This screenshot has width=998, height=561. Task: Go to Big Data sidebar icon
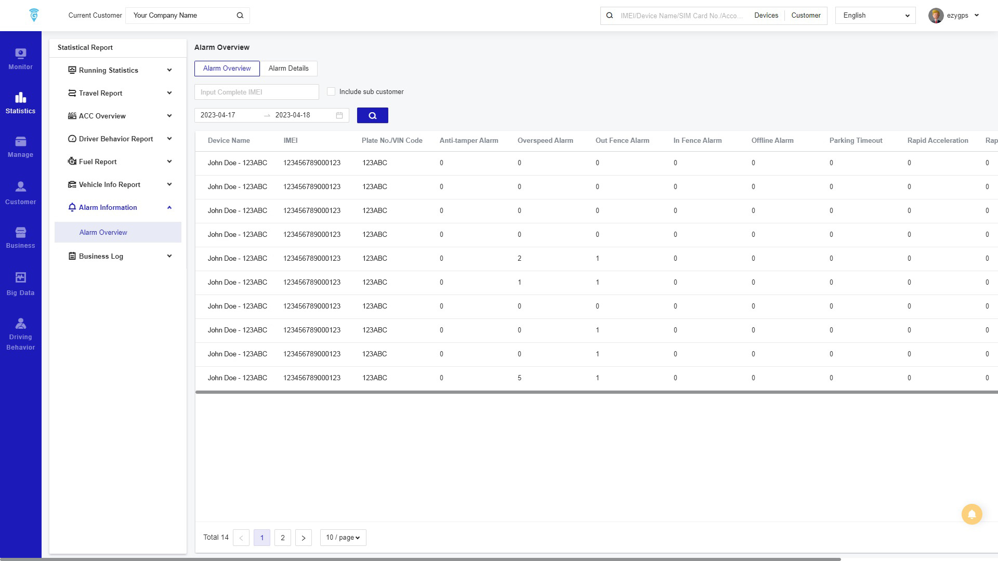click(20, 278)
